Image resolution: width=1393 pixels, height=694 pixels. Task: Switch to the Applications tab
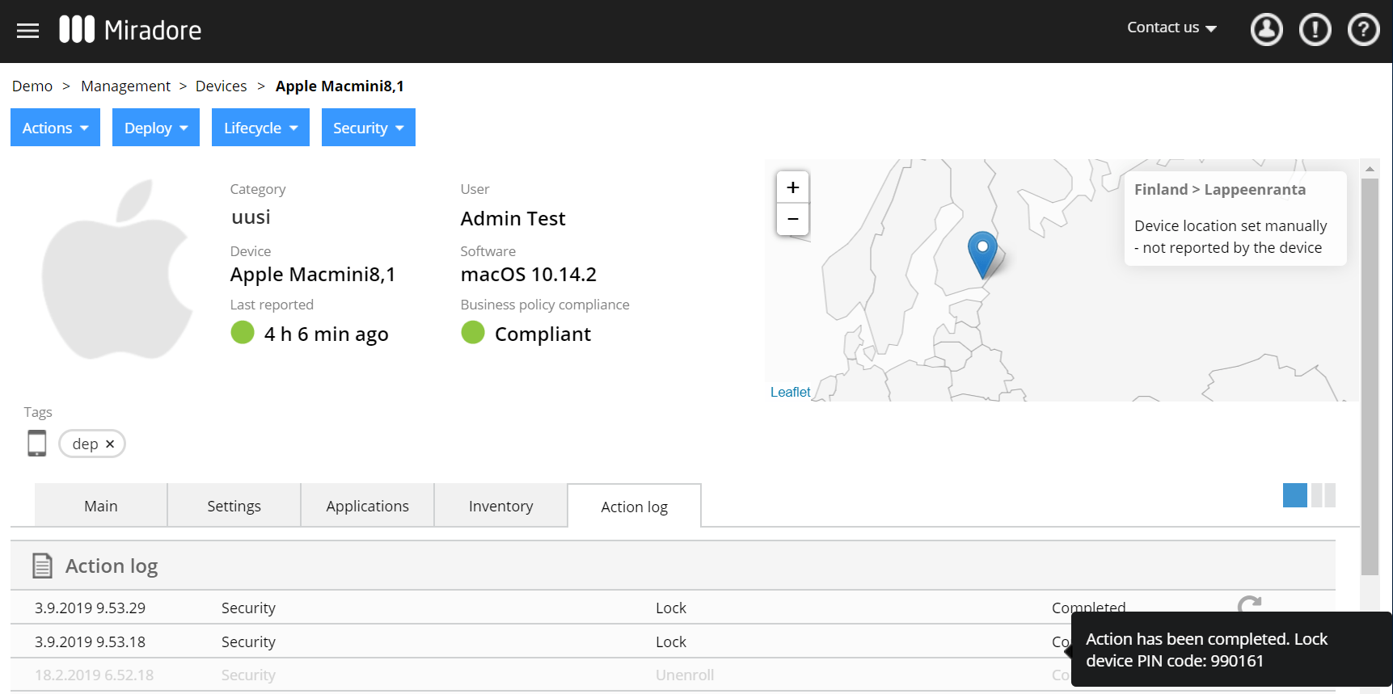367,506
